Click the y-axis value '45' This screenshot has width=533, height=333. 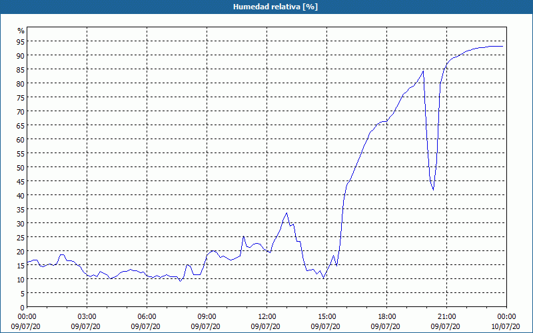21,181
